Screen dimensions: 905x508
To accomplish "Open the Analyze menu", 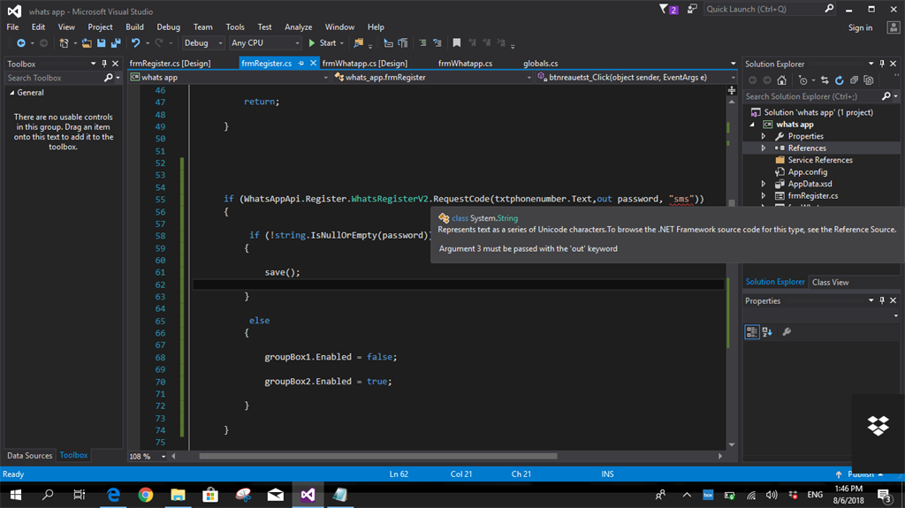I will pos(299,27).
